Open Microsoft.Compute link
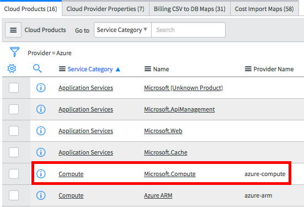This screenshot has height=207, width=304. point(169,174)
